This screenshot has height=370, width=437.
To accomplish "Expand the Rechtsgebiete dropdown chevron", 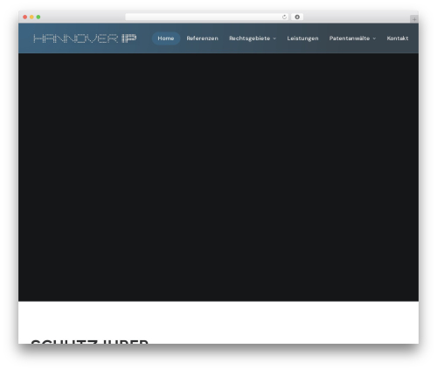I will tap(274, 38).
